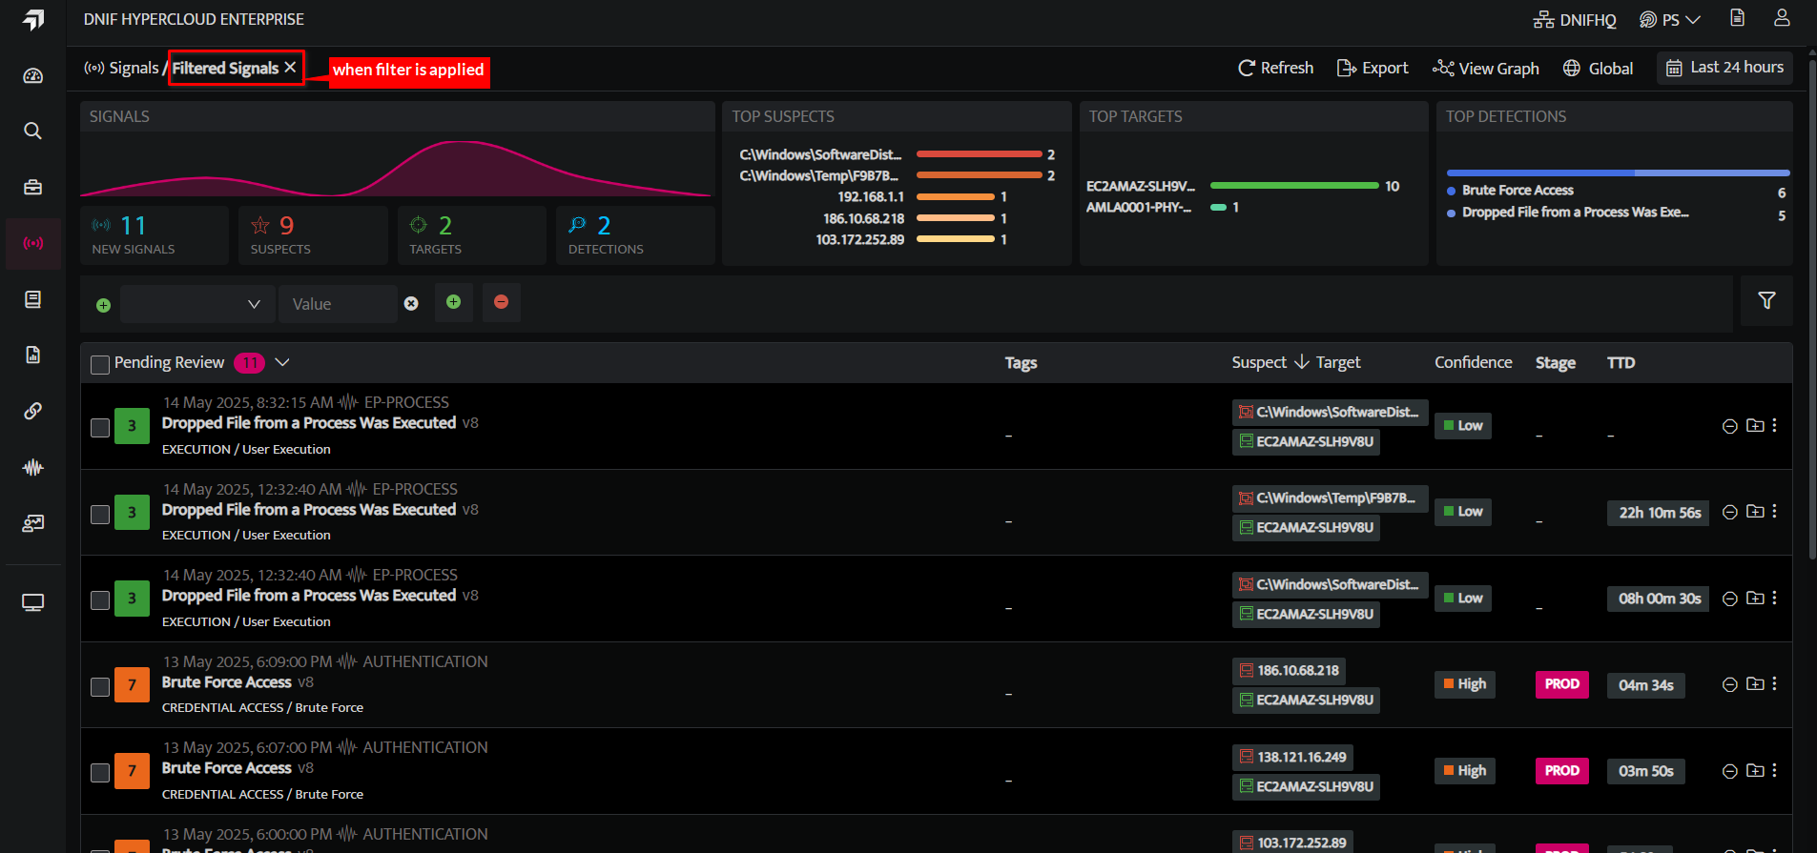Viewport: 1817px width, 853px height.
Task: Open the document icon in top header
Action: click(1738, 18)
